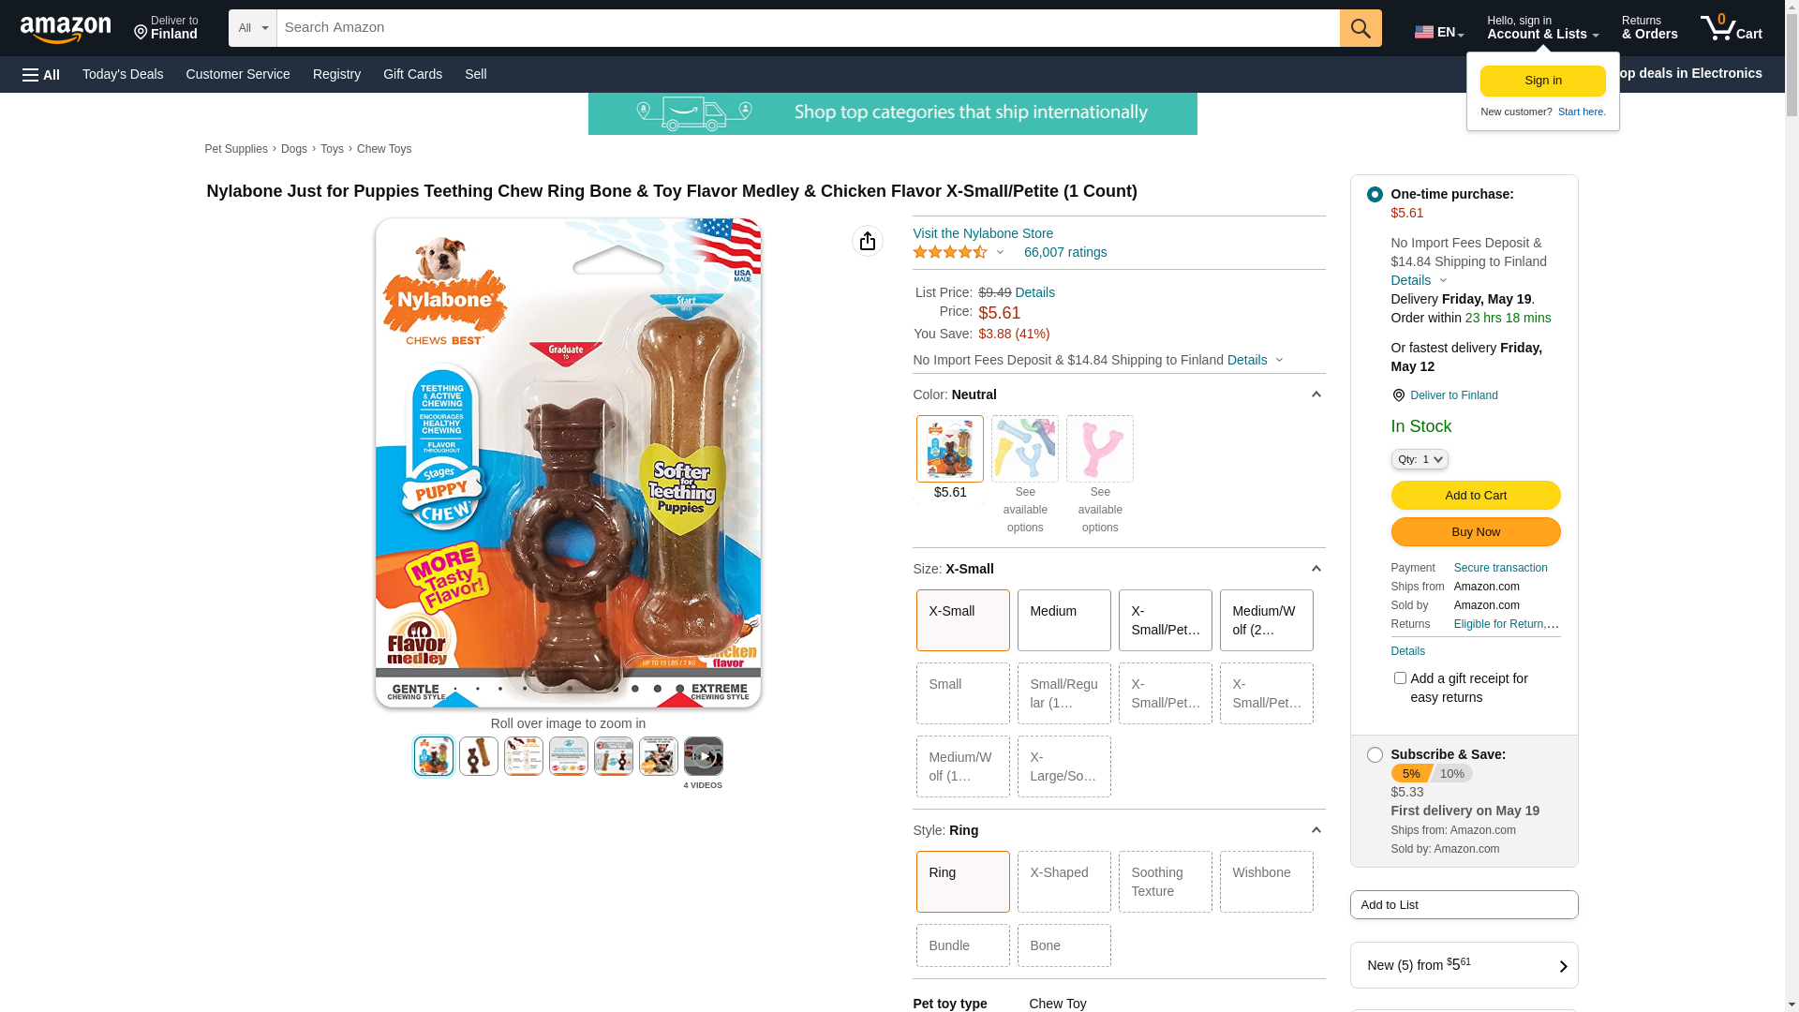Select Subscribe & Save radio button
The width and height of the screenshot is (1799, 1012).
point(1375,755)
